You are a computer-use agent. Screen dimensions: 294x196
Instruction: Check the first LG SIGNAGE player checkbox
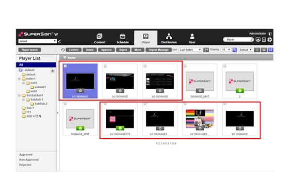coord(66,66)
